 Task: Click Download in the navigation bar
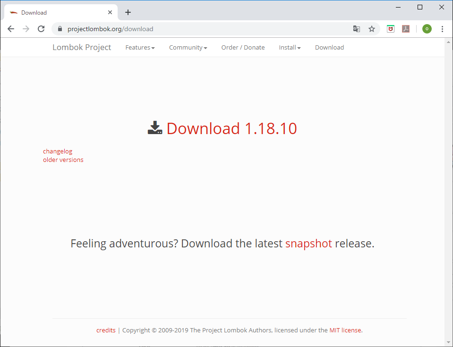pos(329,48)
